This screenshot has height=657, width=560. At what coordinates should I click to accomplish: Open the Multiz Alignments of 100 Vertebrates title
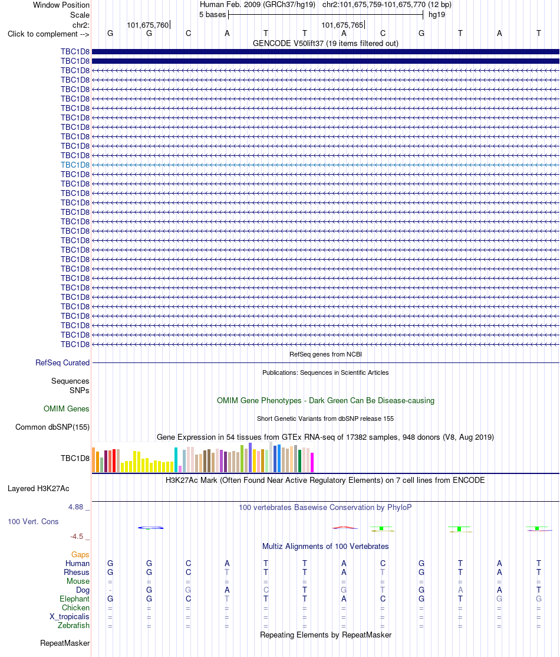(x=325, y=547)
